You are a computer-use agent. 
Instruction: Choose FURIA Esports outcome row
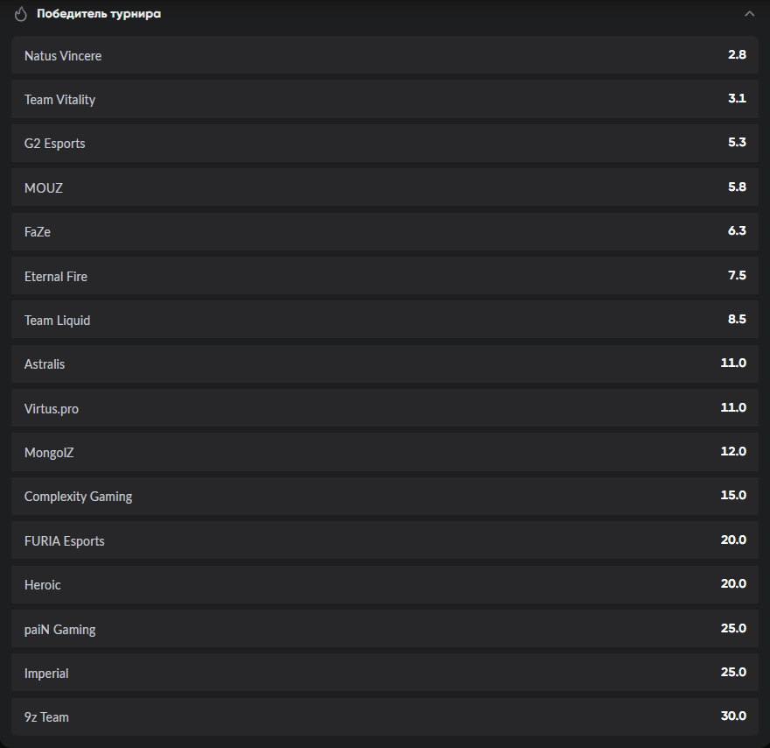(x=384, y=540)
